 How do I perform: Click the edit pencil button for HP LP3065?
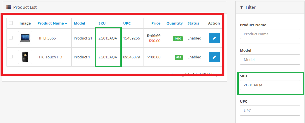coord(214,38)
